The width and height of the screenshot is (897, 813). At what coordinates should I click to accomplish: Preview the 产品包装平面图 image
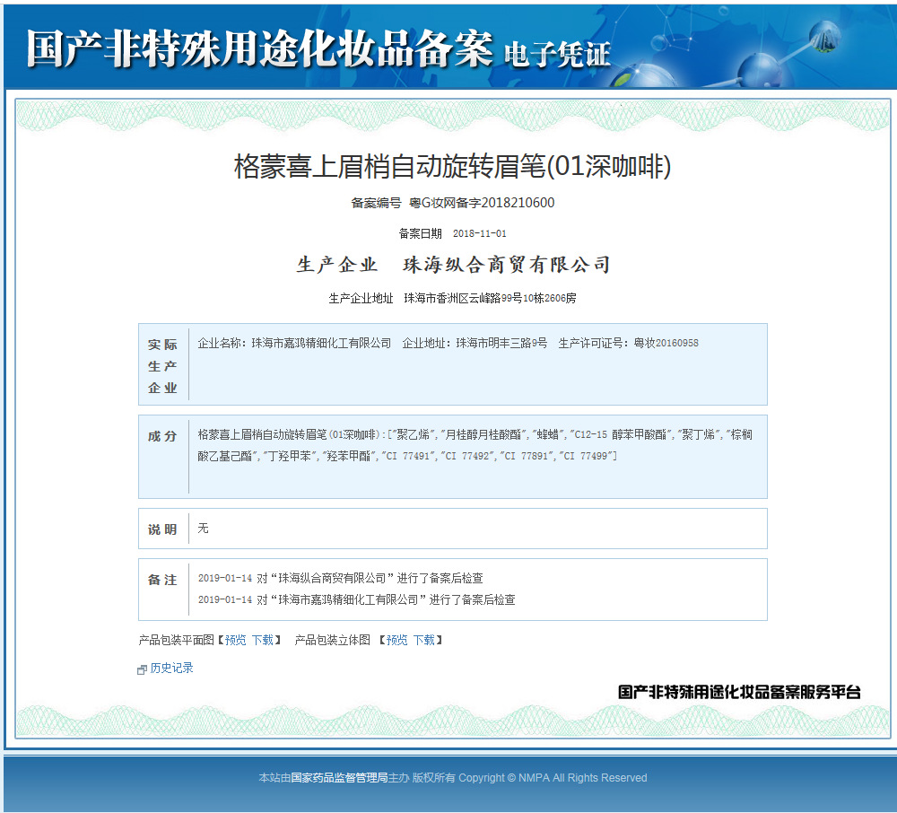pyautogui.click(x=236, y=640)
